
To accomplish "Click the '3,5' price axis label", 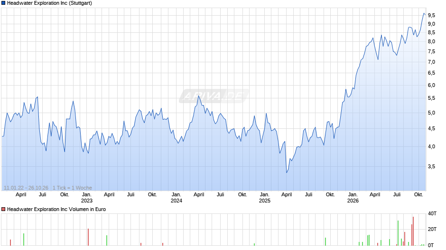I will pyautogui.click(x=431, y=166).
